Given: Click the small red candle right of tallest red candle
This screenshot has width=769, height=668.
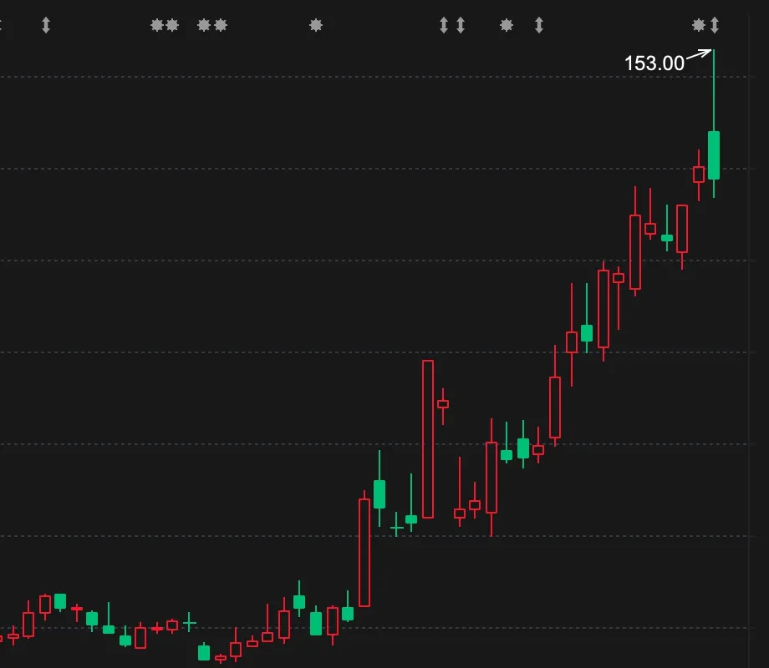Looking at the screenshot, I should (443, 404).
